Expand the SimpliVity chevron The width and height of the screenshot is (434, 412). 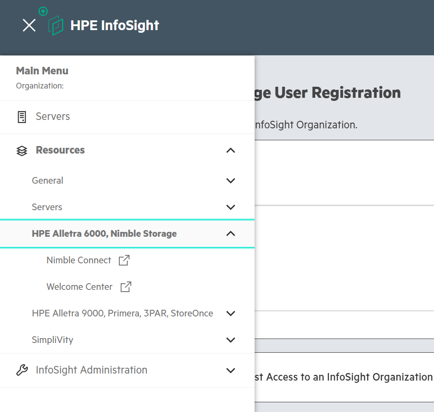[x=230, y=340]
